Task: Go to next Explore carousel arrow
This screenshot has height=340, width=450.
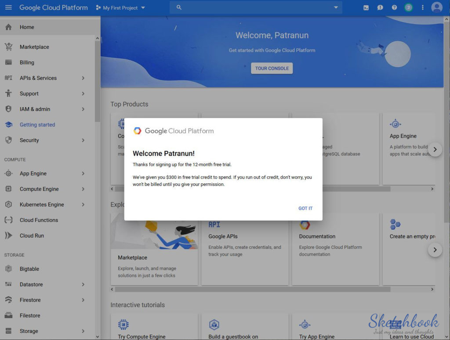Action: [x=435, y=250]
